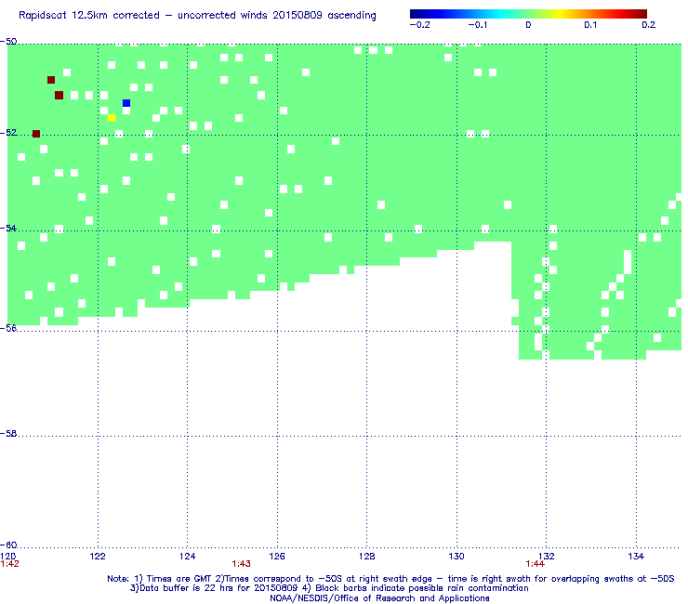Click the 122 longitude label
This screenshot has height=604, width=688.
click(98, 557)
